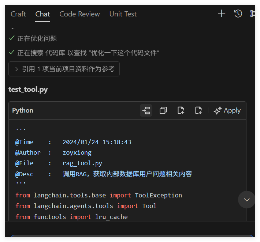The width and height of the screenshot is (260, 242).
Task: Open the Code Review tab
Action: click(79, 14)
